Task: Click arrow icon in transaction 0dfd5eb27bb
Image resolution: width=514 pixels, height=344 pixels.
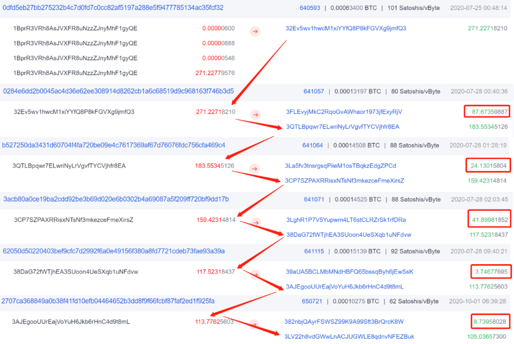Action: click(255, 31)
